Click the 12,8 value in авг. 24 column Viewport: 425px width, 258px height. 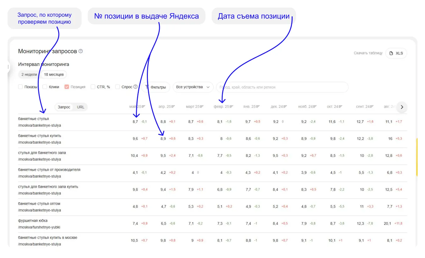tap(389, 156)
